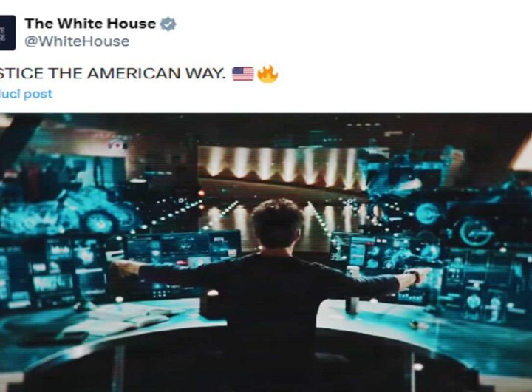This screenshot has width=532, height=392.
Task: Open The White House display name
Action: click(90, 24)
